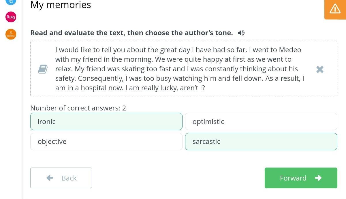
Task: Click the Number of correct answers label
Action: point(78,108)
